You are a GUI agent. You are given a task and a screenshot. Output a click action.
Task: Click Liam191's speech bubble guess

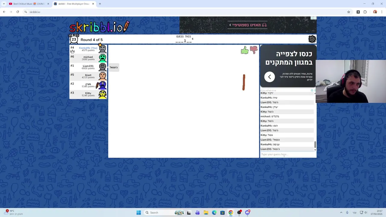[113, 67]
